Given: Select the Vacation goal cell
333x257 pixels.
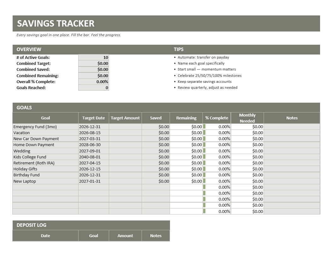Looking at the screenshot, I should [45, 133].
